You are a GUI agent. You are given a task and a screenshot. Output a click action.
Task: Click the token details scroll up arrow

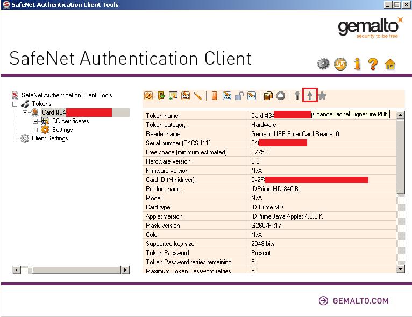[x=401, y=115]
